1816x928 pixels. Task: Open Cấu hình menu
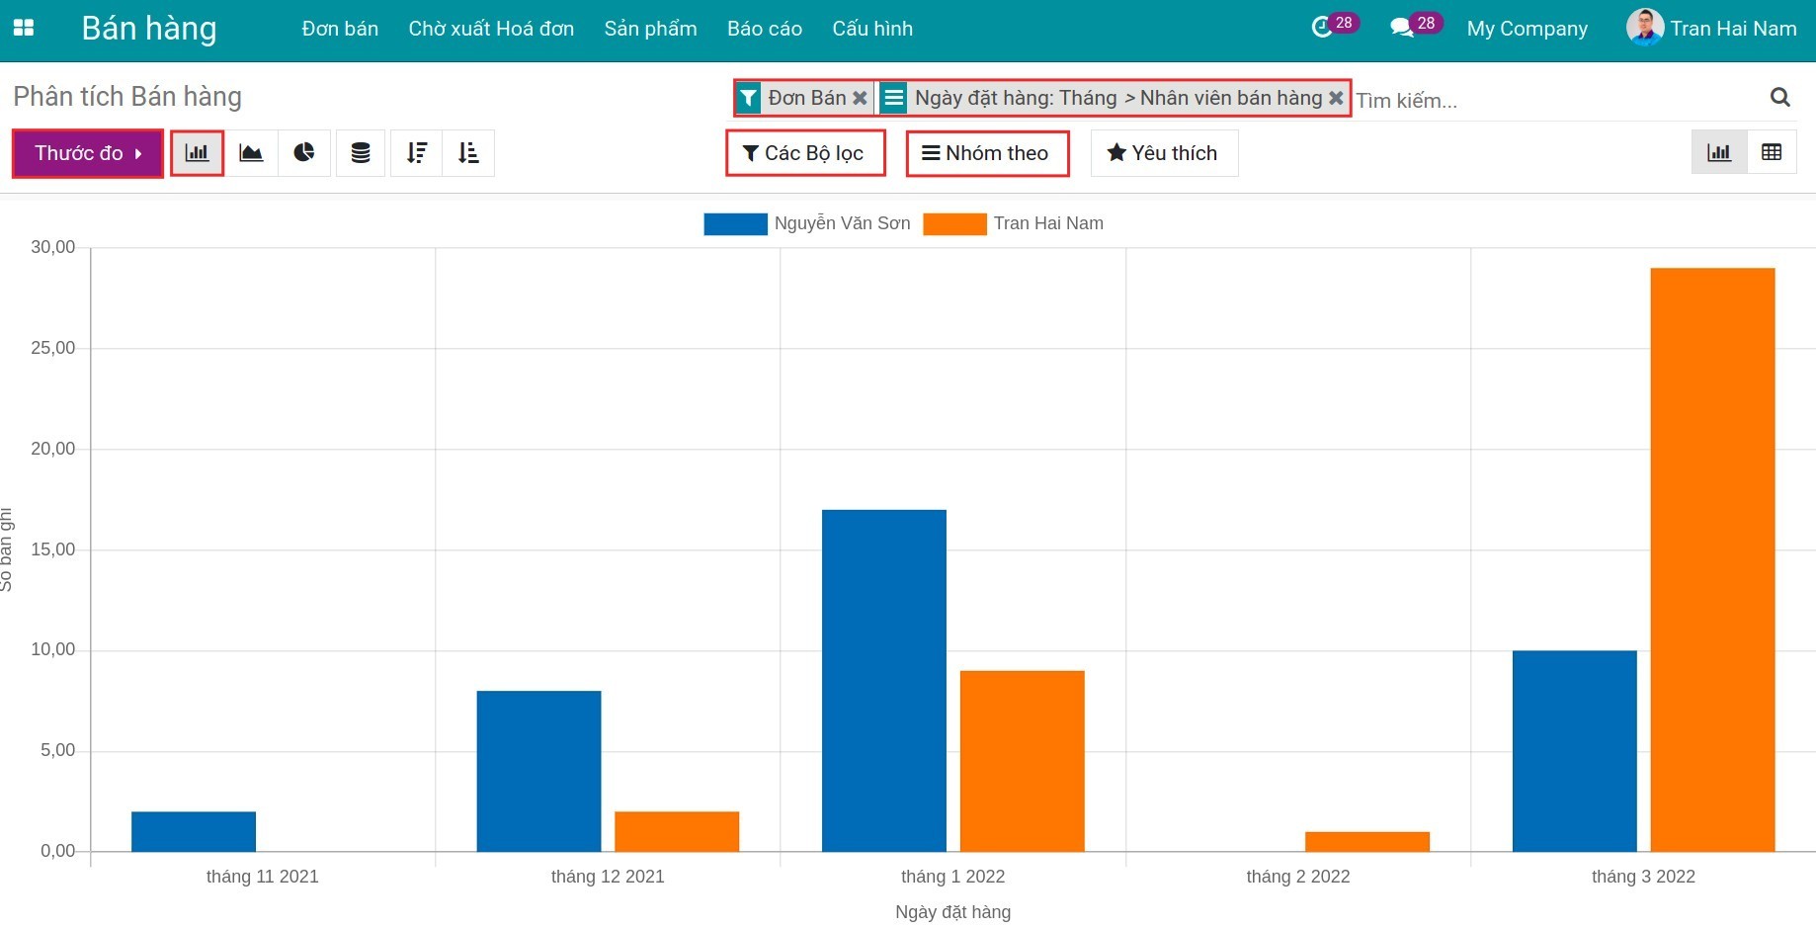coord(872,29)
